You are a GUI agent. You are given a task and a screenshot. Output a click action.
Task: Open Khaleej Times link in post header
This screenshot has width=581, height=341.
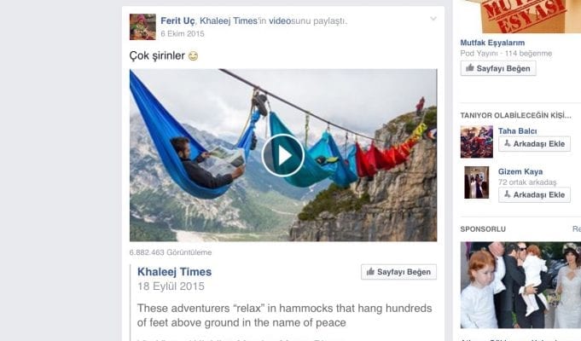229,21
